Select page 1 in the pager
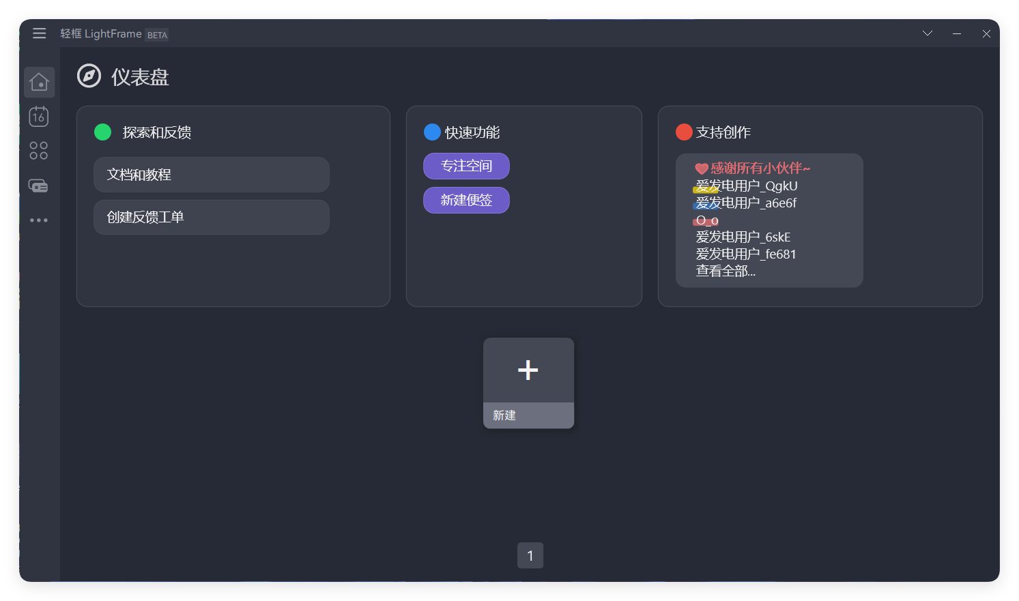This screenshot has height=601, width=1019. [530, 555]
